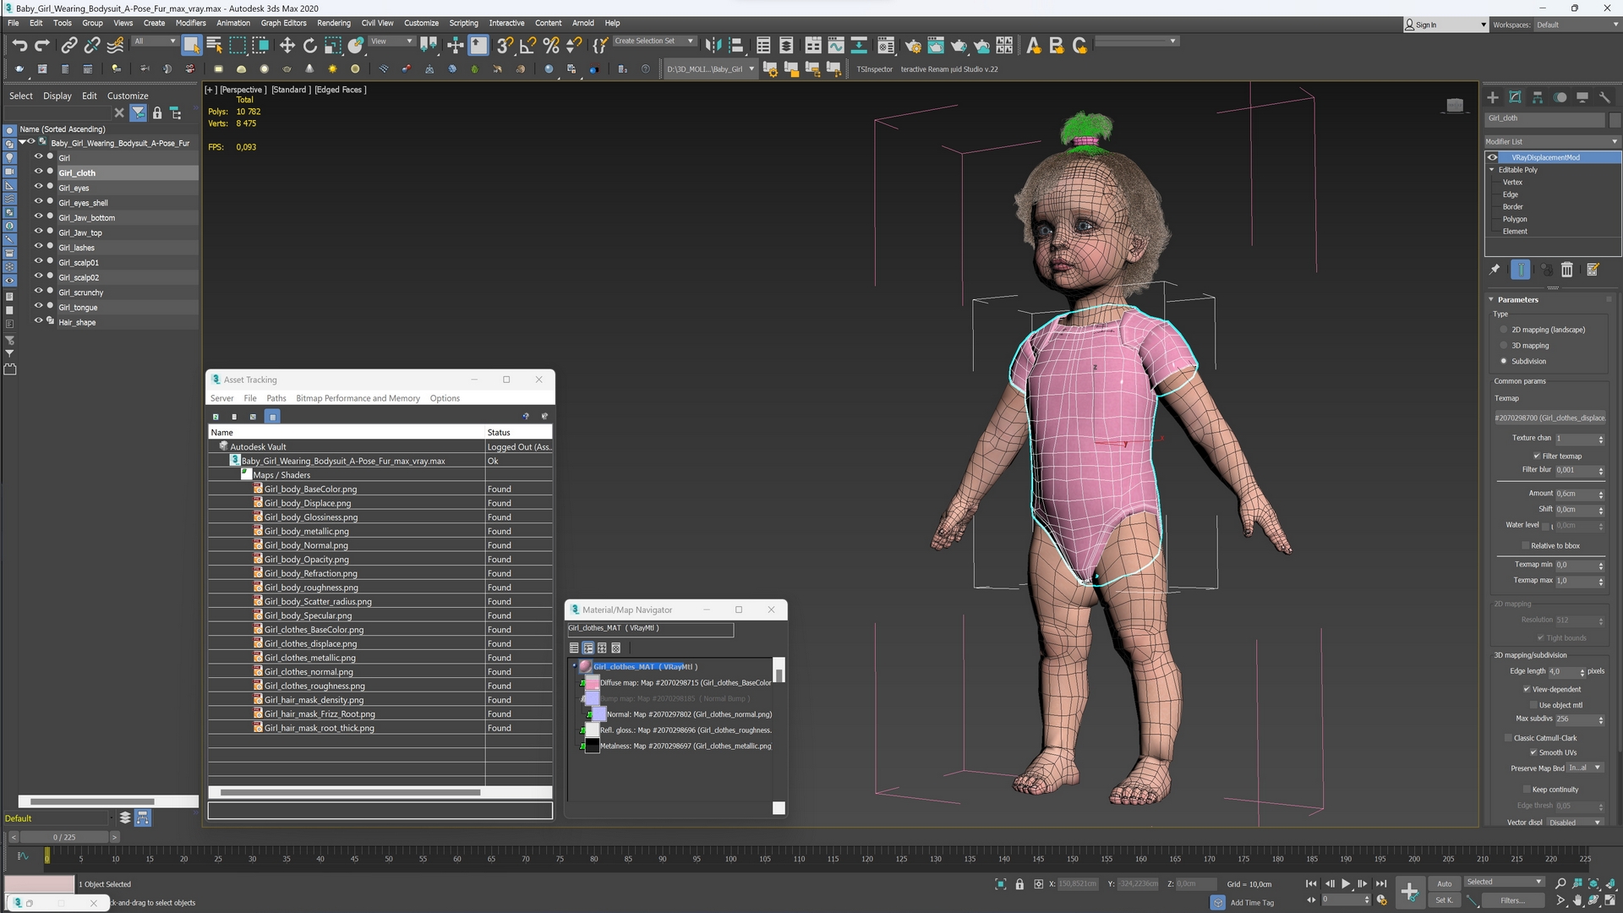Select the Subdivision radio button
Viewport: 1623px width, 913px height.
(1504, 361)
